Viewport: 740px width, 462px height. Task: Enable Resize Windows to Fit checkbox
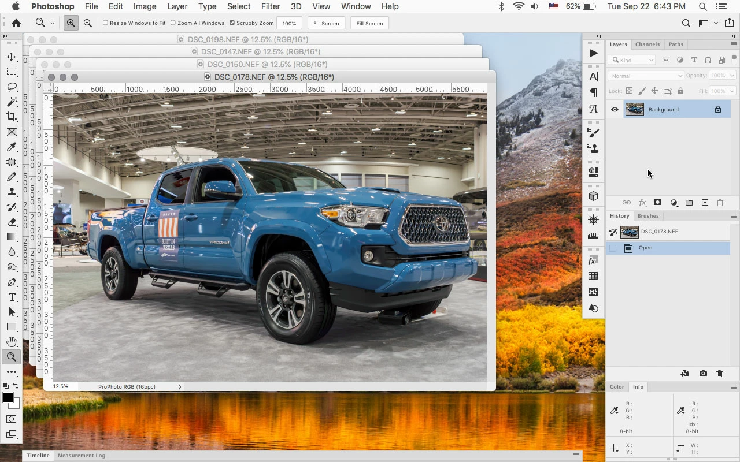tap(105, 23)
